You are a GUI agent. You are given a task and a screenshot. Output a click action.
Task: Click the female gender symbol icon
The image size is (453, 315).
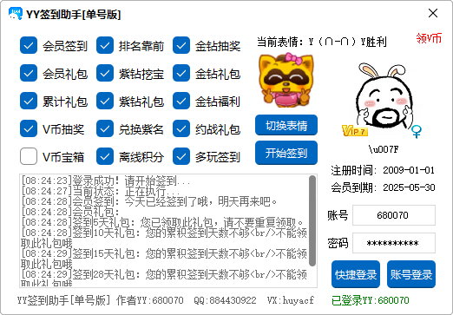point(417,131)
